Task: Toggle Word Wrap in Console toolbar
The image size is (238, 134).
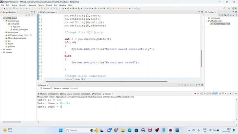Action: (x=210, y=93)
